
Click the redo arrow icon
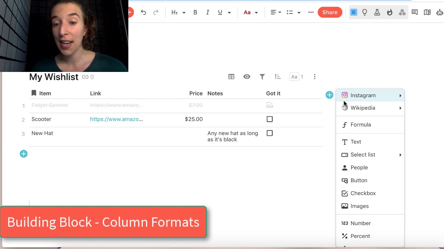point(156,12)
